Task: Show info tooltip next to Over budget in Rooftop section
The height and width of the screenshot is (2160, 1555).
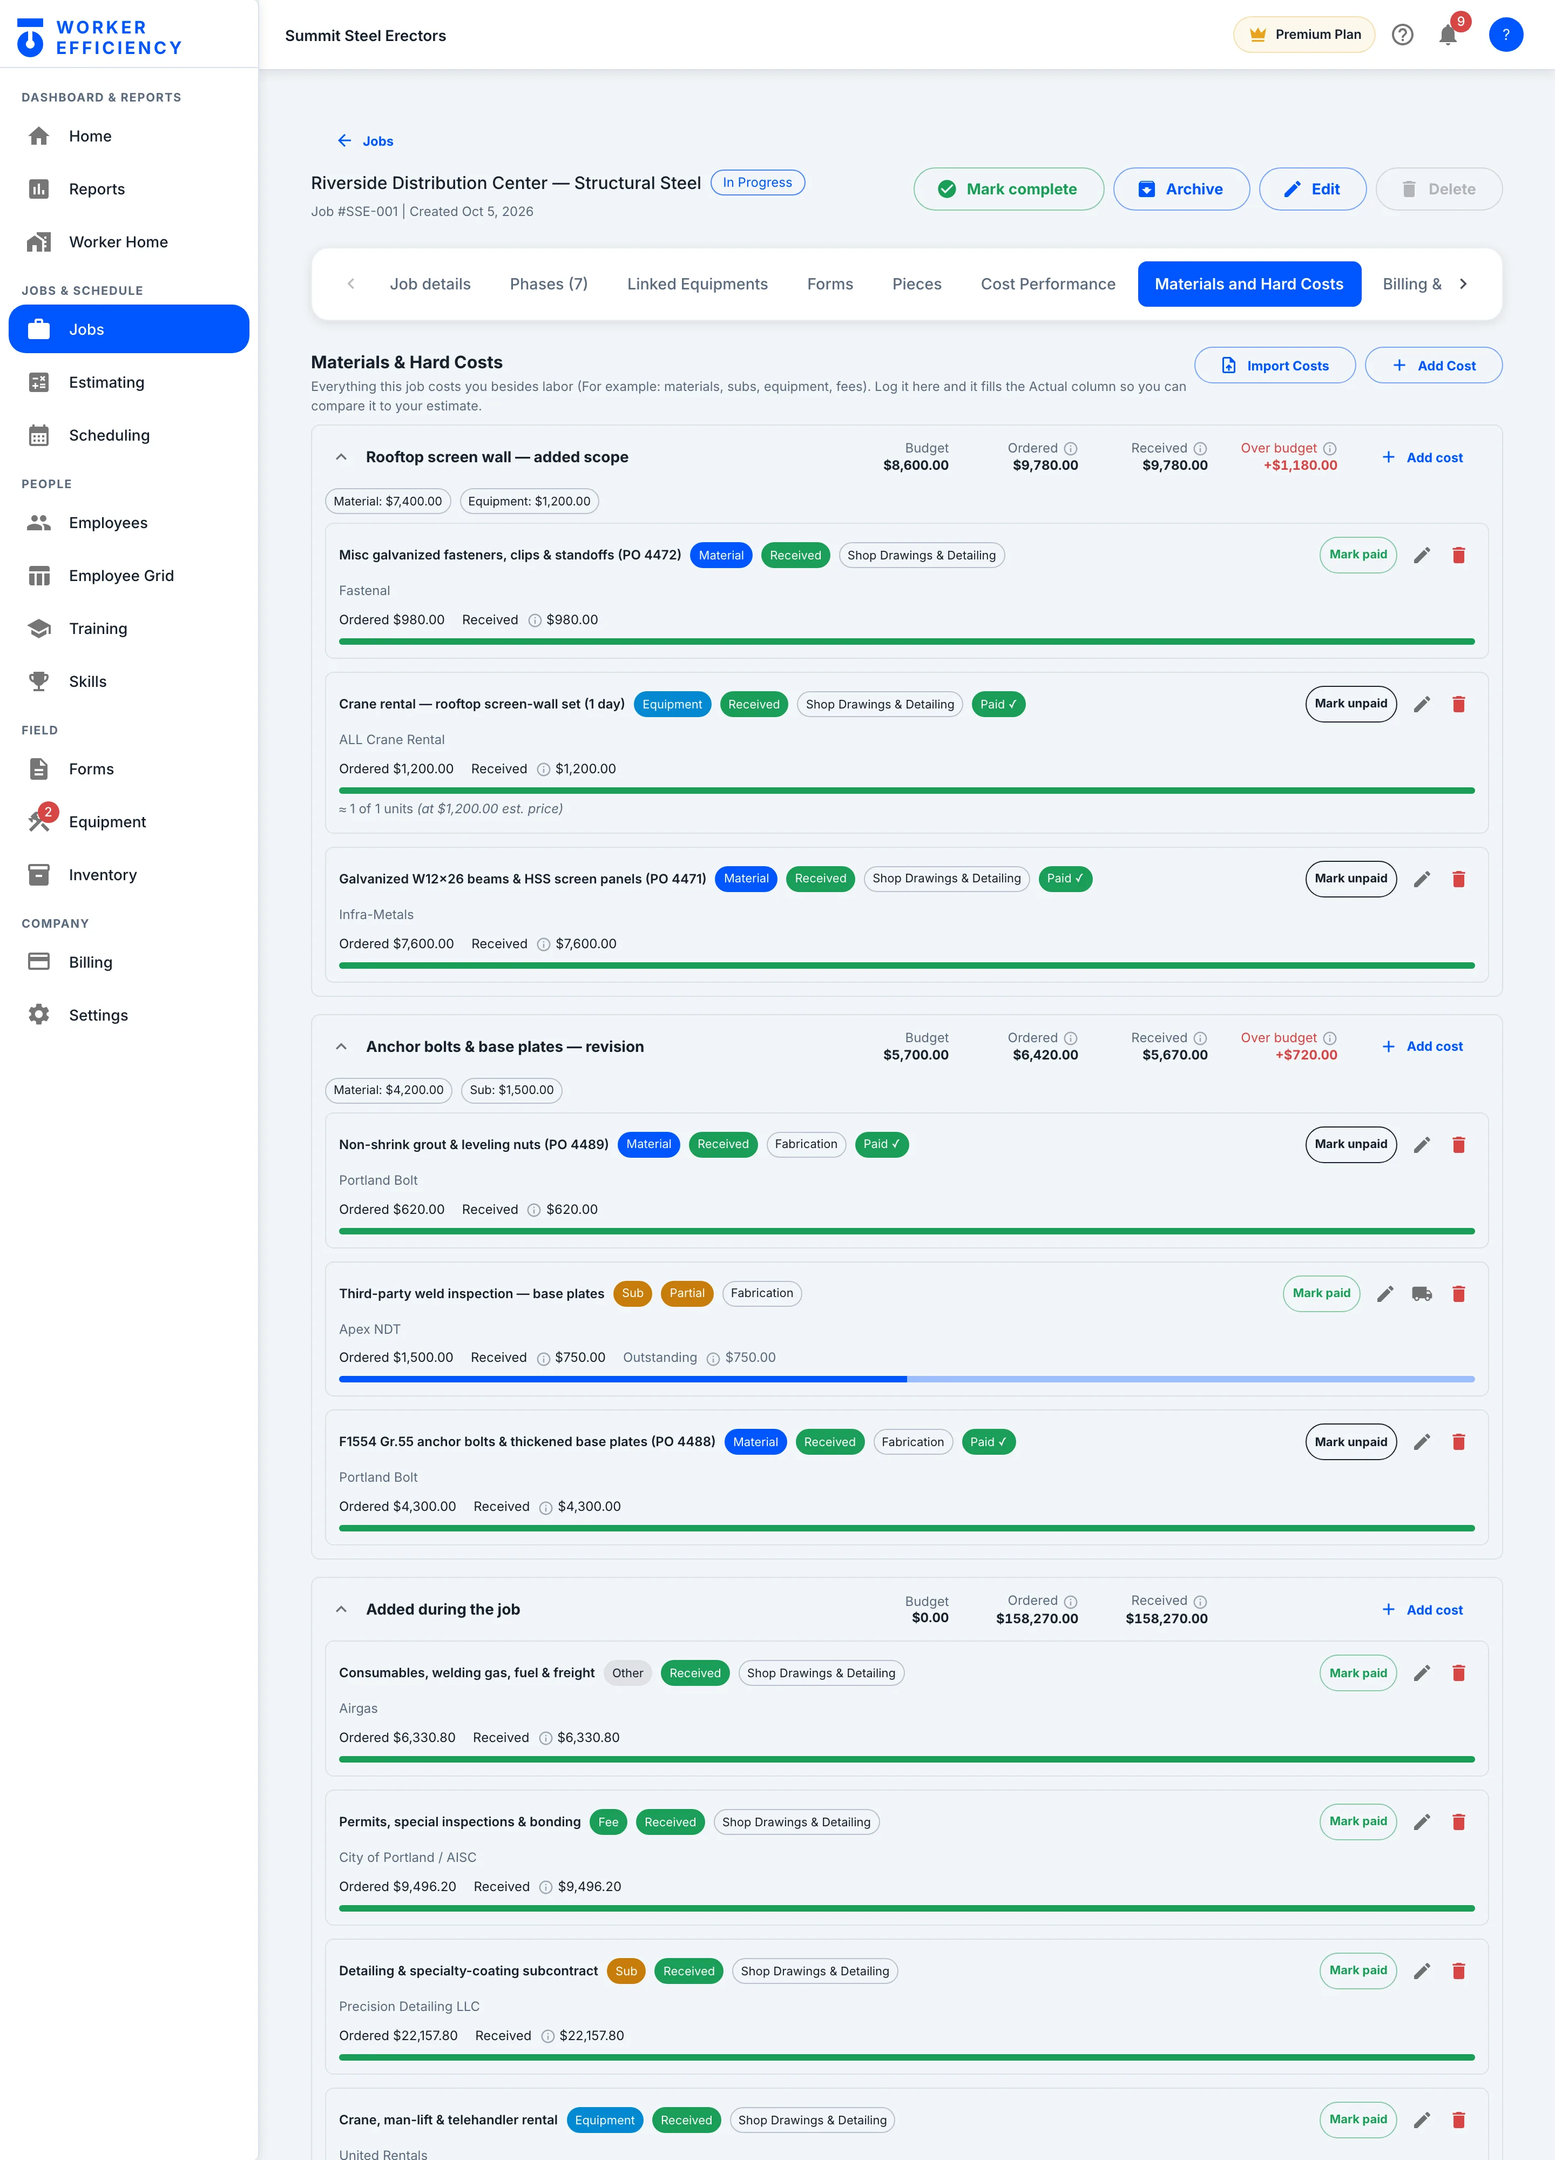Action: 1329,449
